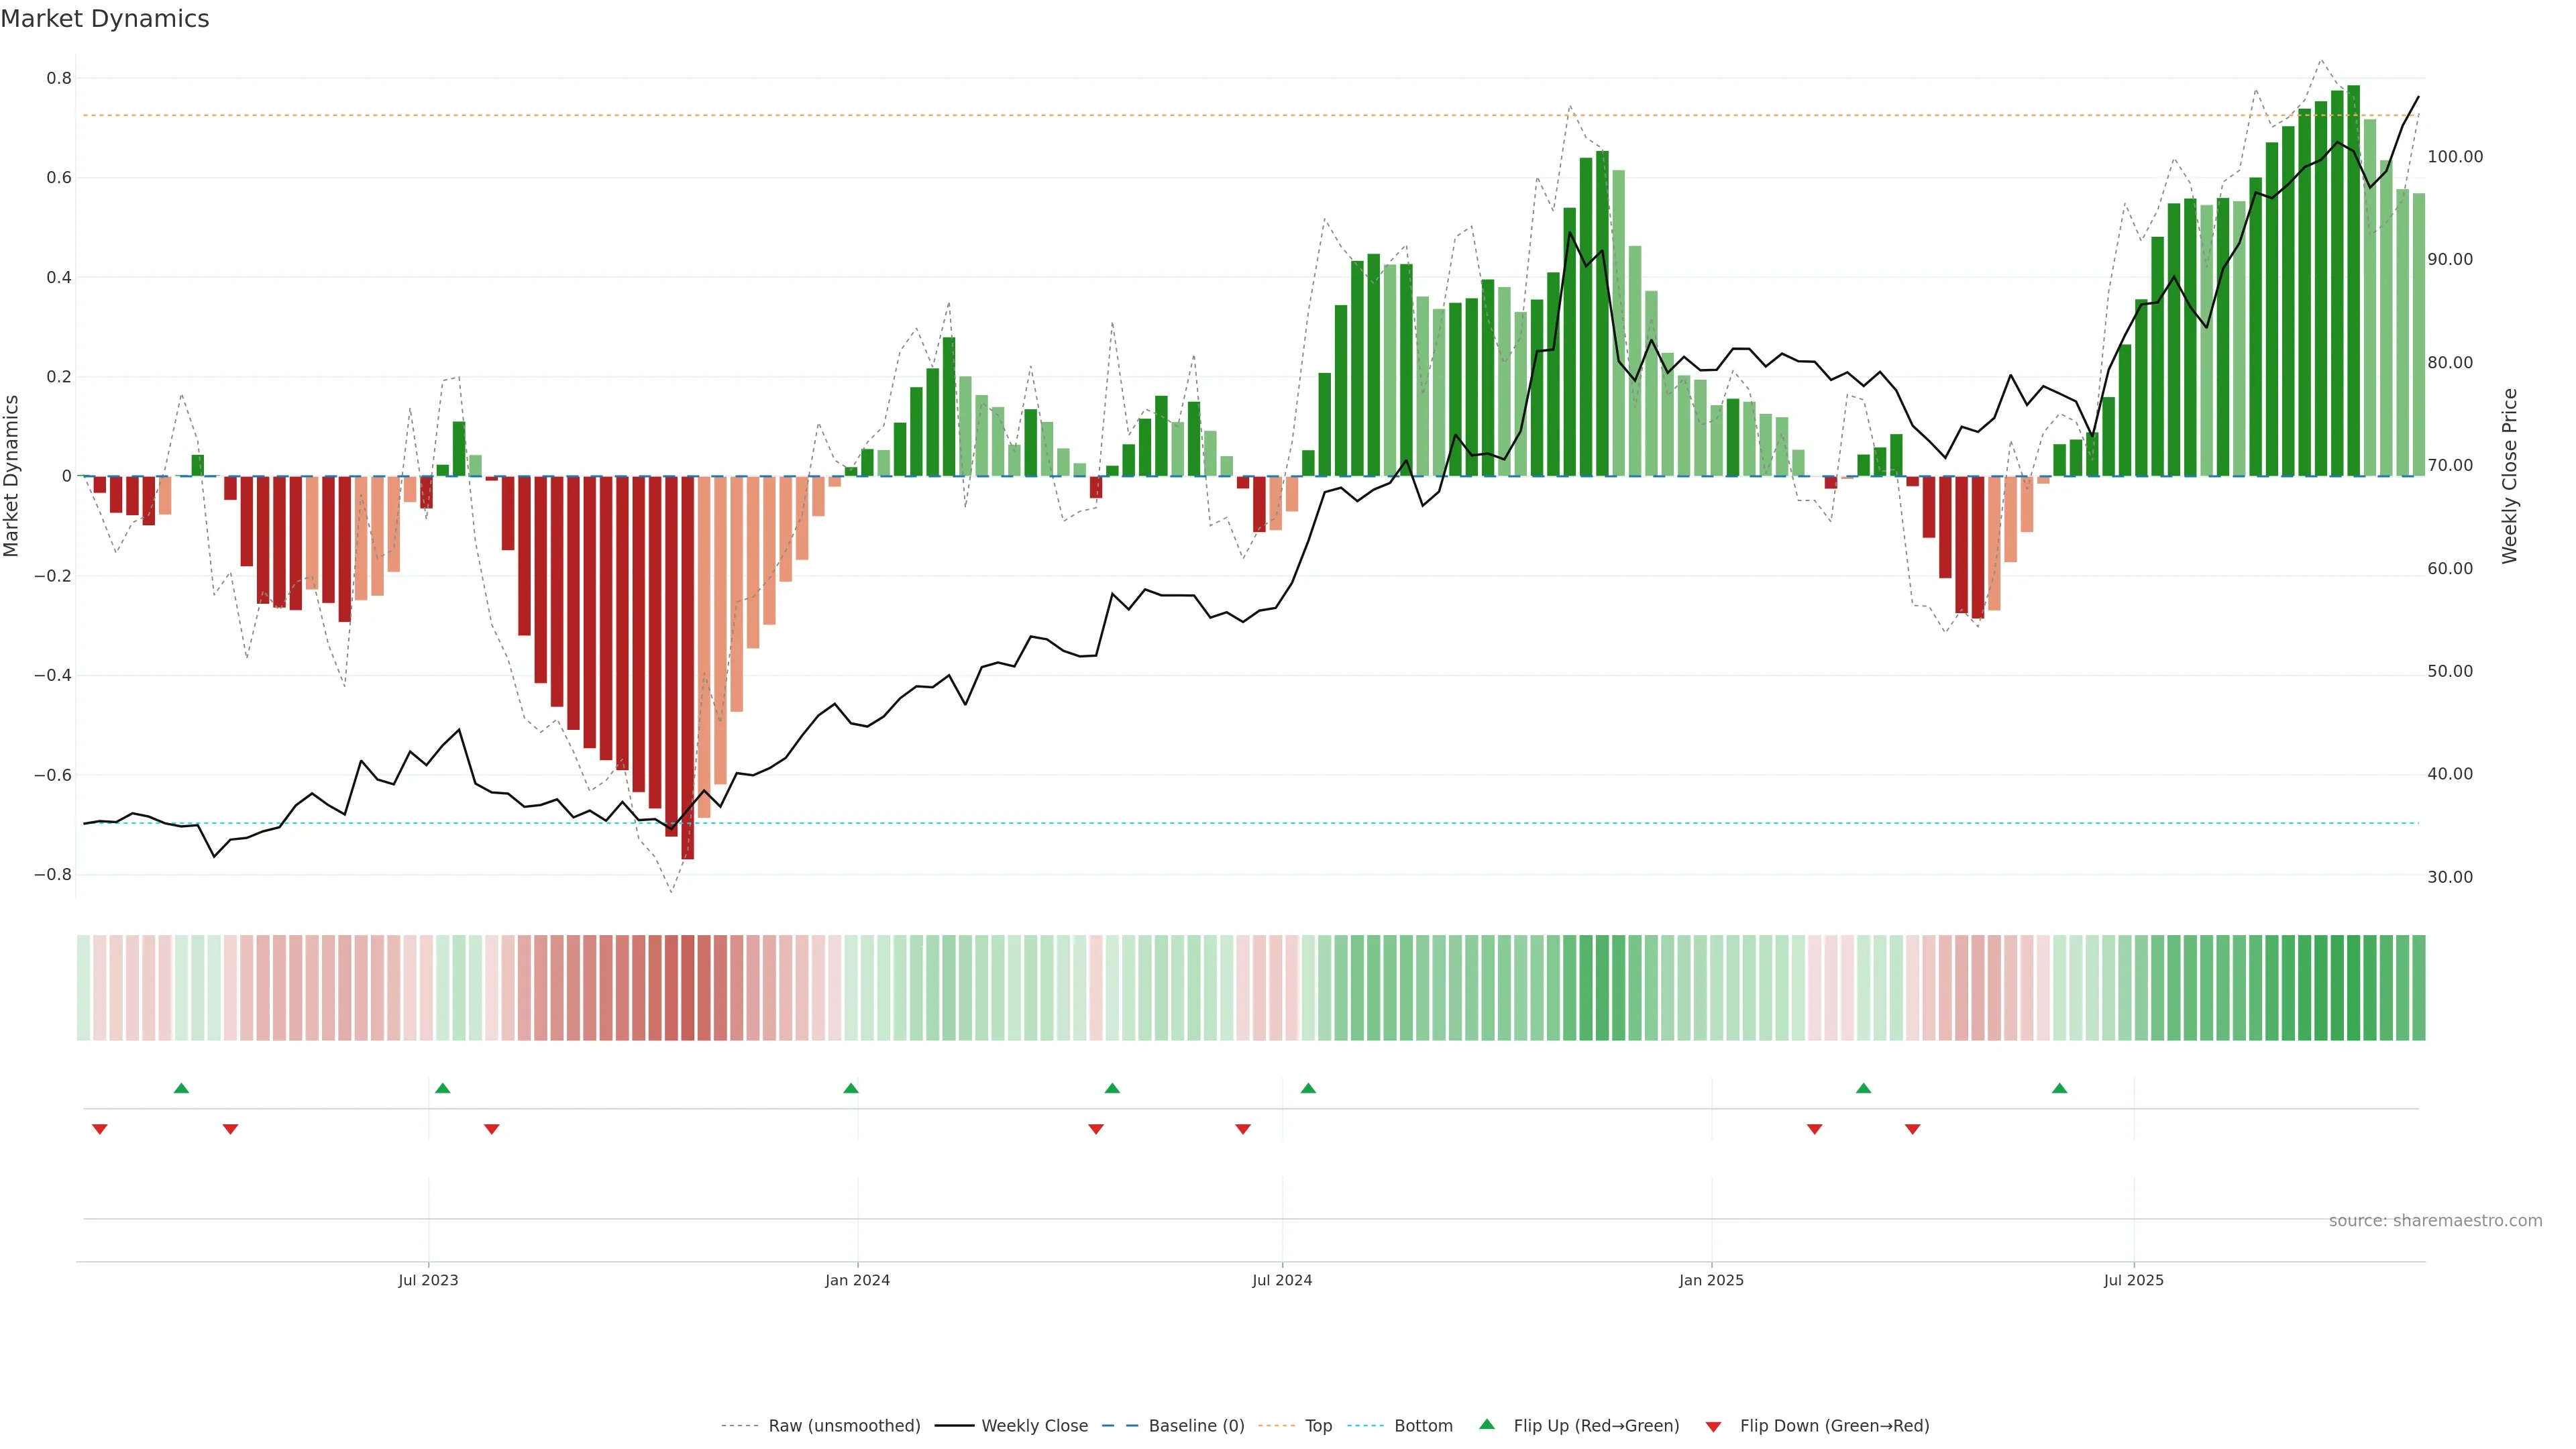2576x1449 pixels.
Task: Click the Flip Down red triangle legend icon
Action: coord(1713,1426)
